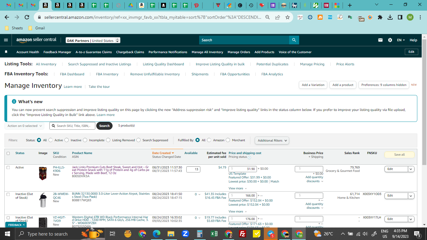The width and height of the screenshot is (427, 240).
Task: Click the amazon seller central logo
Action: point(36,40)
